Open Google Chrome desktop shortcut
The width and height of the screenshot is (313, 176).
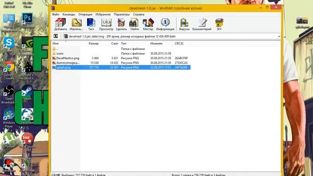click(9, 70)
